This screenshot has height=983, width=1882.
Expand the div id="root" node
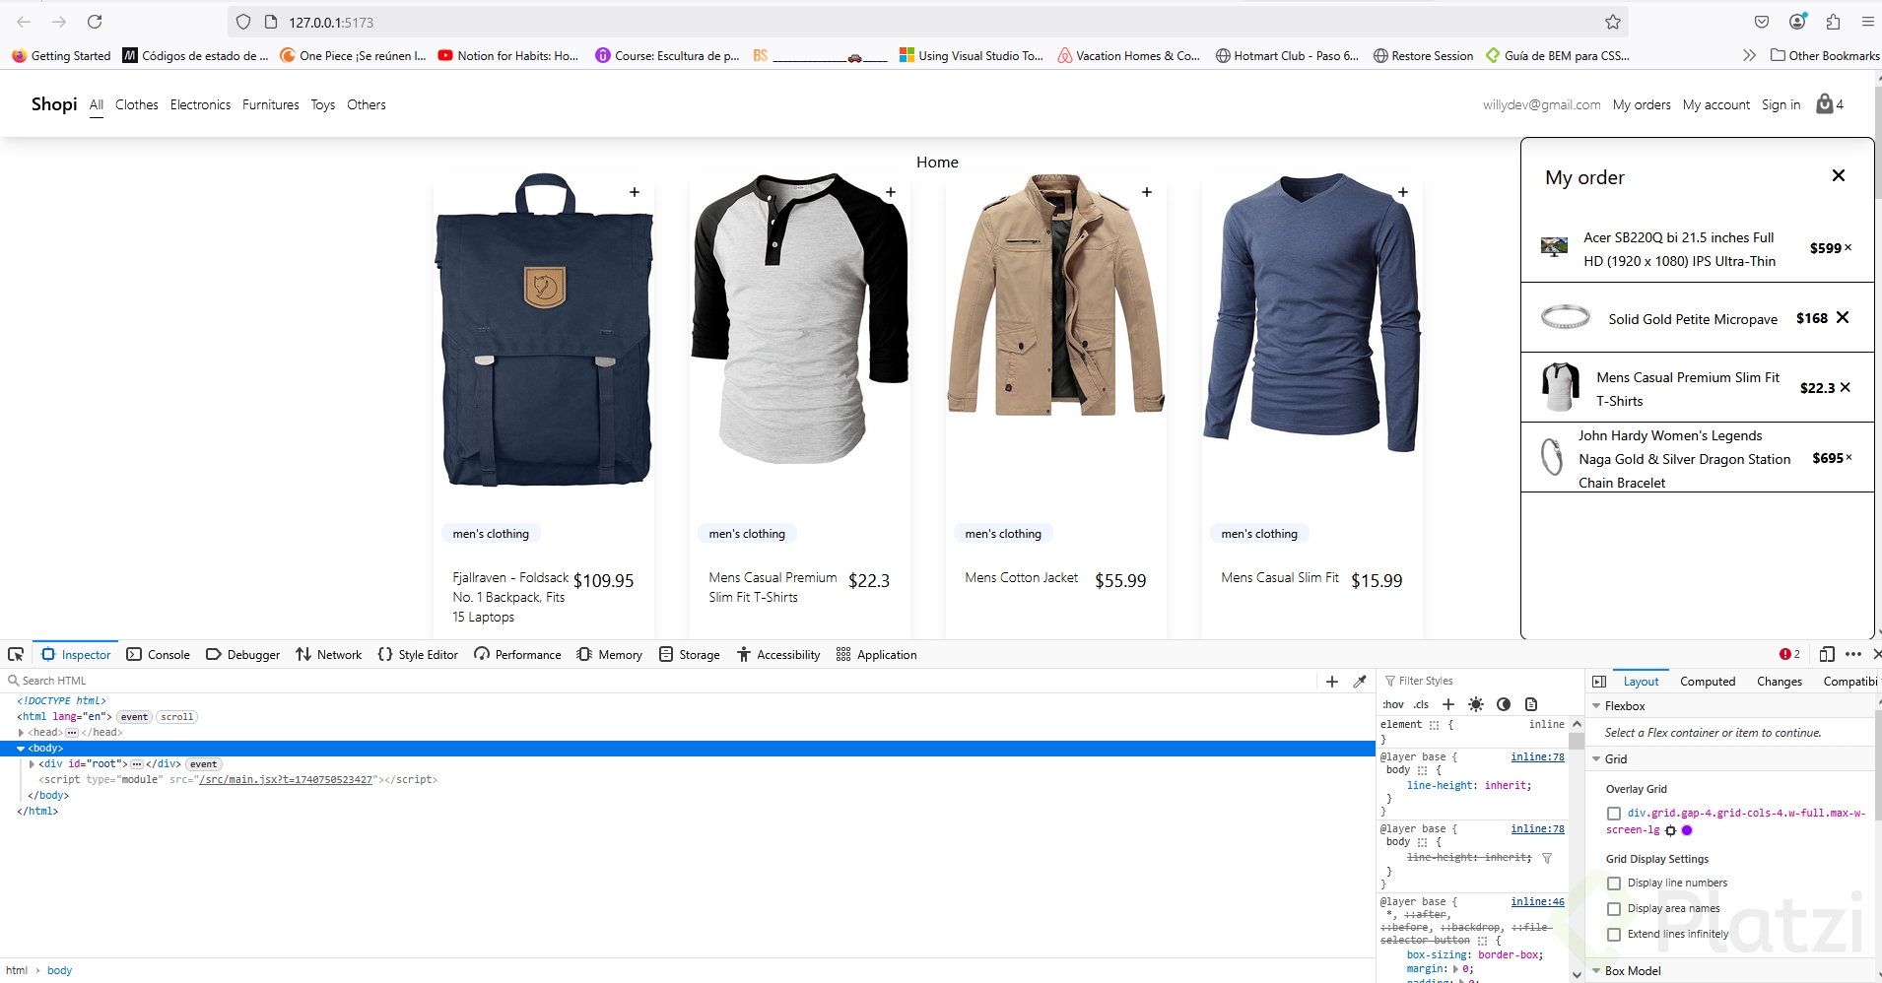pos(33,764)
